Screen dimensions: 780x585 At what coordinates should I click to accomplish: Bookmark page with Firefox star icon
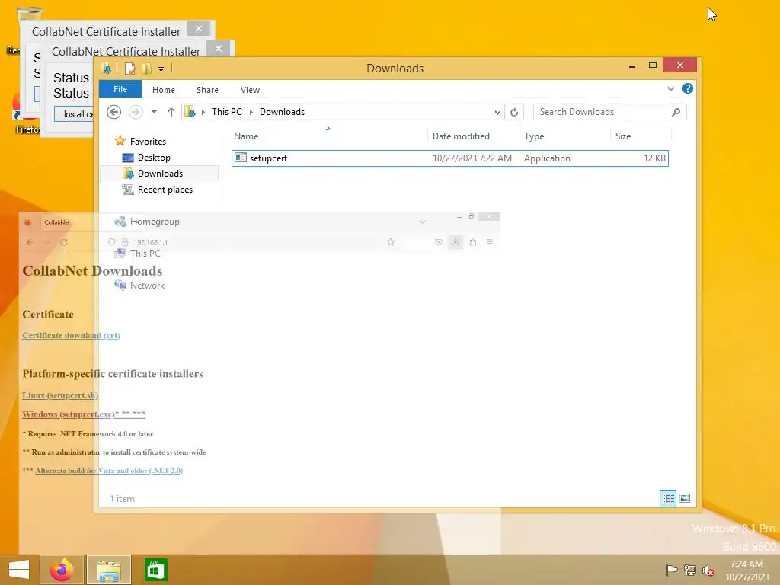pos(391,242)
